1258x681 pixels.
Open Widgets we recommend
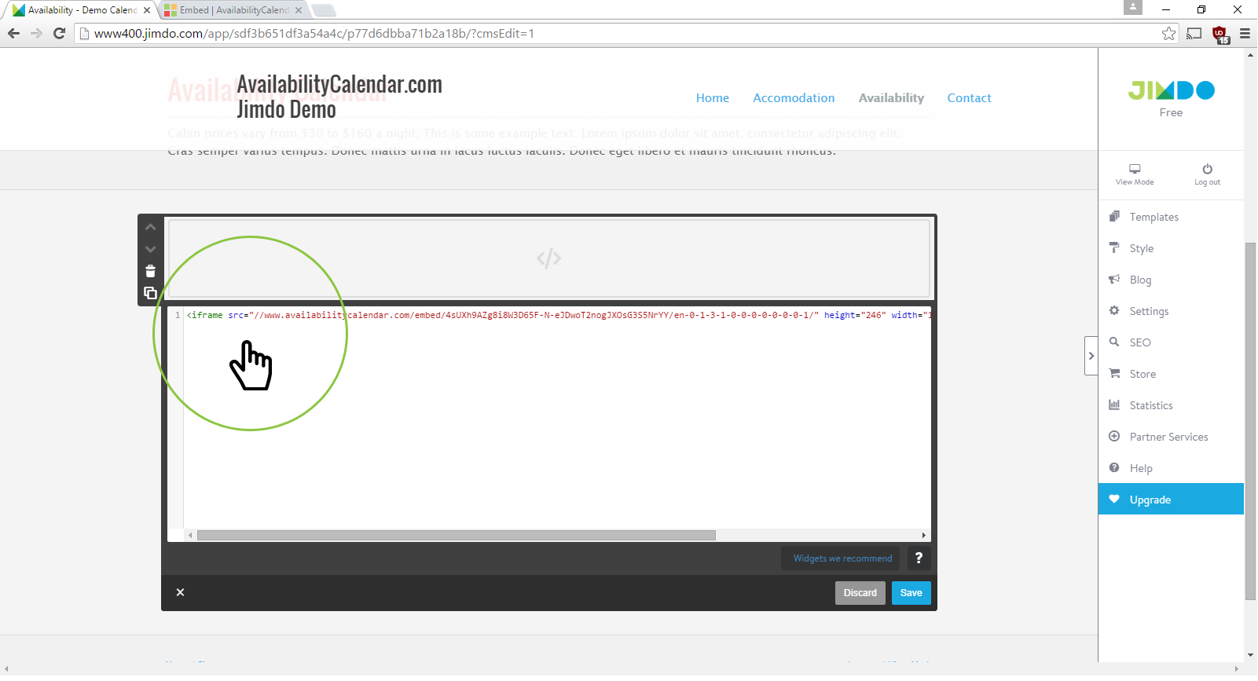(842, 558)
